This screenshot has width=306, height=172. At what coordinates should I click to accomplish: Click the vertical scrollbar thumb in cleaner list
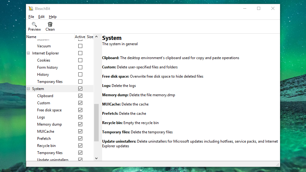[96, 122]
